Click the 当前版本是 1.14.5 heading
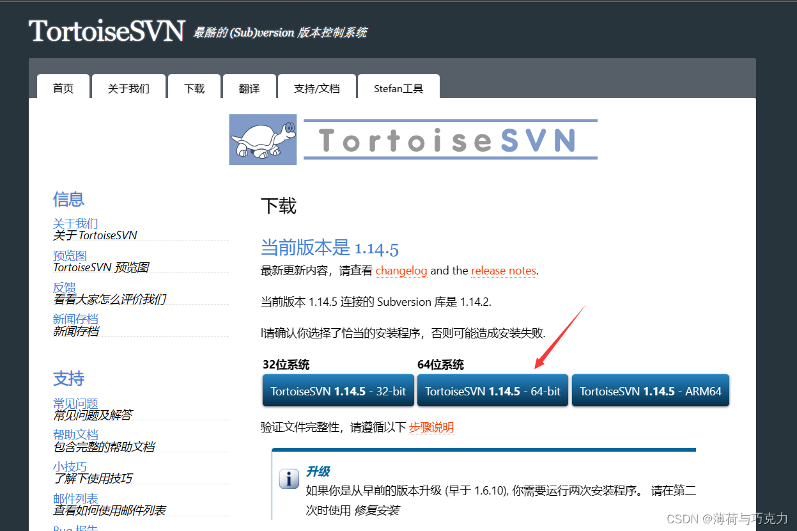Image resolution: width=797 pixels, height=531 pixels. click(330, 248)
